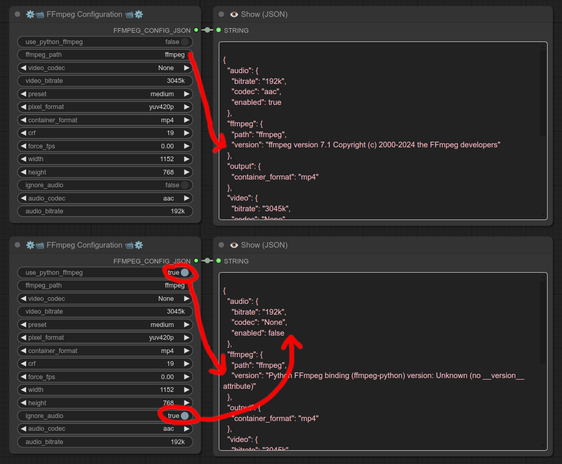Image resolution: width=562 pixels, height=464 pixels.
Task: Decrease width with the left arrow in the bottom node
Action: tap(23, 390)
